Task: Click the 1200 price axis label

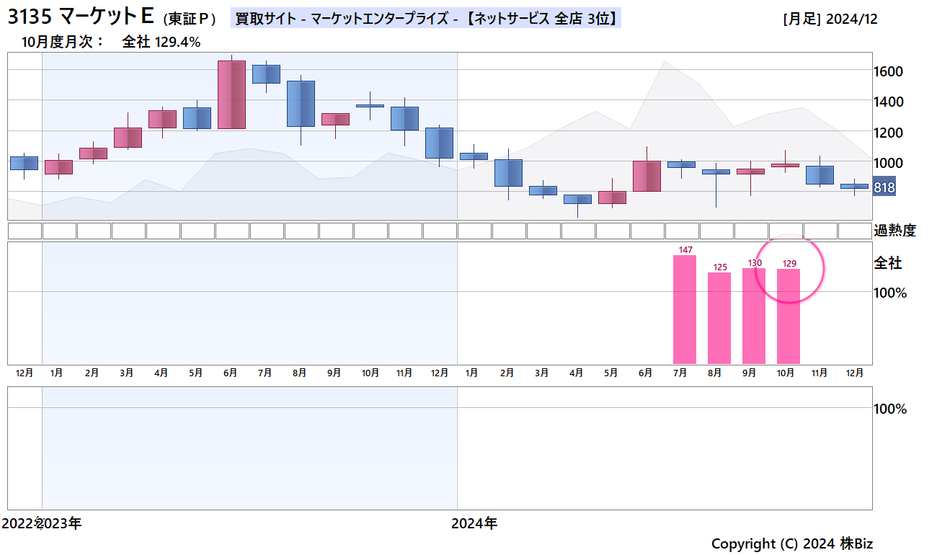Action: 889,132
